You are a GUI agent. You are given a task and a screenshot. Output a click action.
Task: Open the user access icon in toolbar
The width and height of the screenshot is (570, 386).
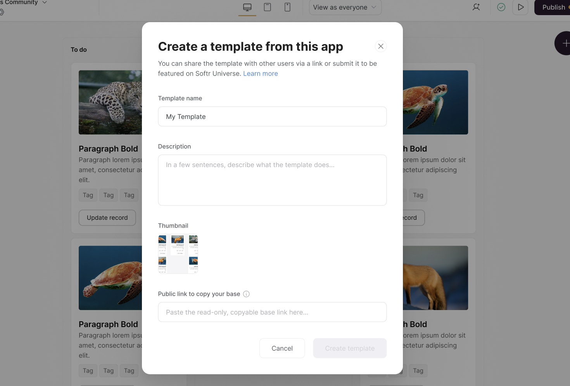(476, 7)
